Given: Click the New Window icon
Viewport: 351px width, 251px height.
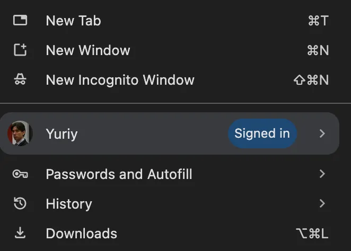Looking at the screenshot, I should pyautogui.click(x=20, y=50).
